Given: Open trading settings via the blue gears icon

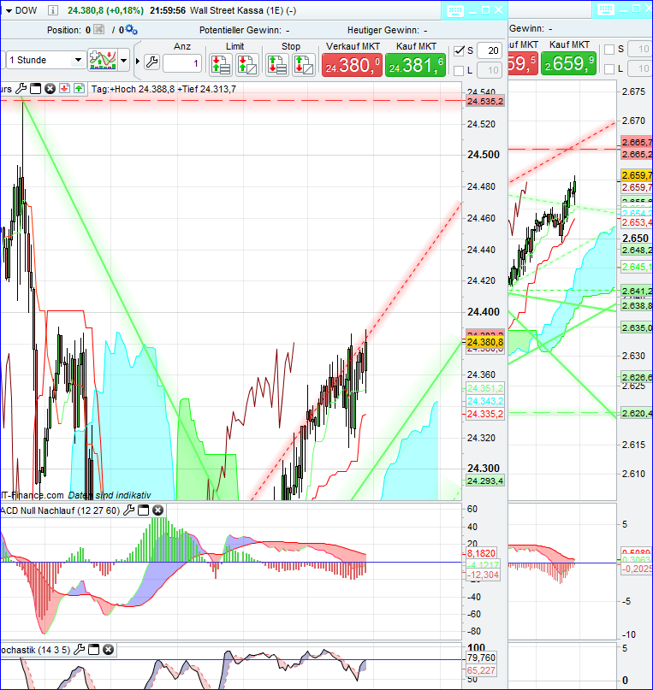Looking at the screenshot, I should pyautogui.click(x=131, y=29).
